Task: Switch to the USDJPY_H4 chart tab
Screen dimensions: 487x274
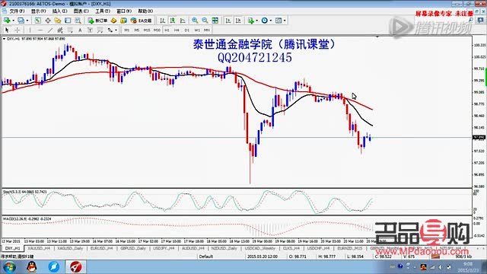Action: coord(164,249)
